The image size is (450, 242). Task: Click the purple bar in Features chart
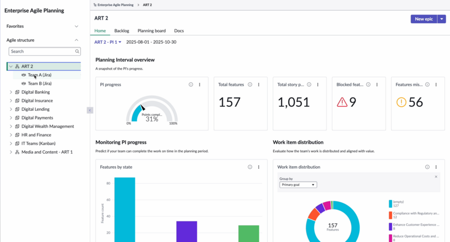187,231
